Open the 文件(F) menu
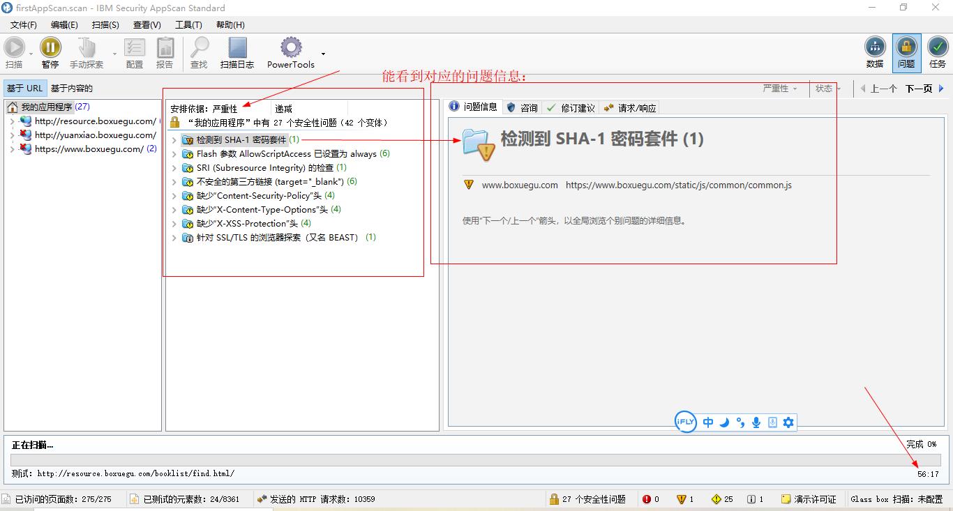 pyautogui.click(x=23, y=24)
